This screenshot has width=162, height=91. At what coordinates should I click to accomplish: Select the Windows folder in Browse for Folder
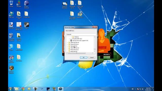point(76,37)
